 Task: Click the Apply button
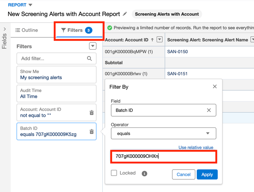click(207, 175)
